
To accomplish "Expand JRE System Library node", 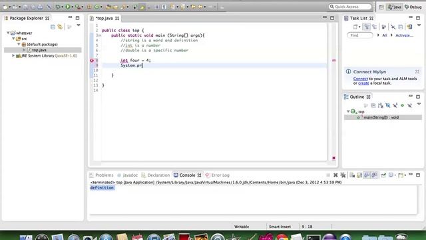I will tap(13, 56).
